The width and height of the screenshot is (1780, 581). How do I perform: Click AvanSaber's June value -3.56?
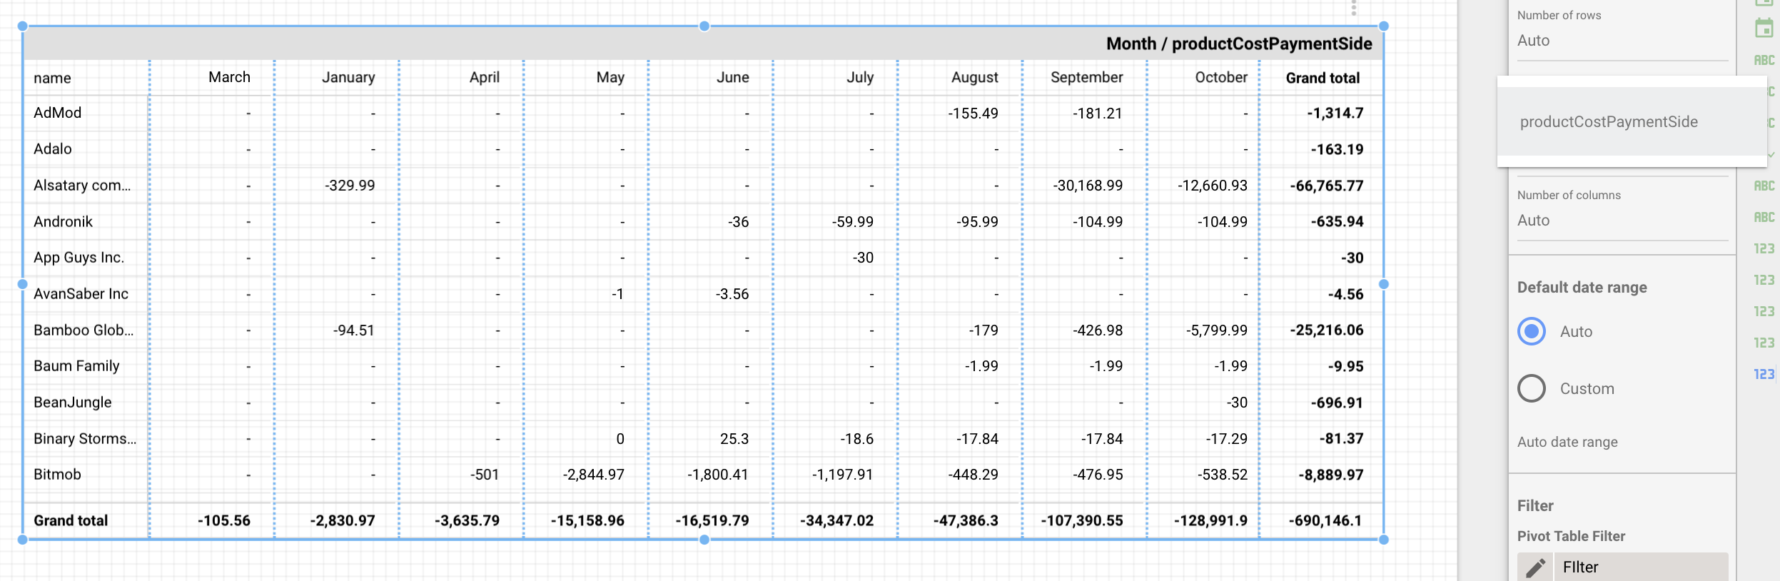732,294
